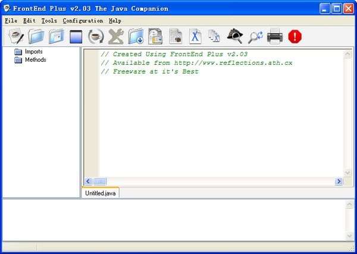
Task: Click the folder with download arrow icon
Action: pyautogui.click(x=136, y=36)
